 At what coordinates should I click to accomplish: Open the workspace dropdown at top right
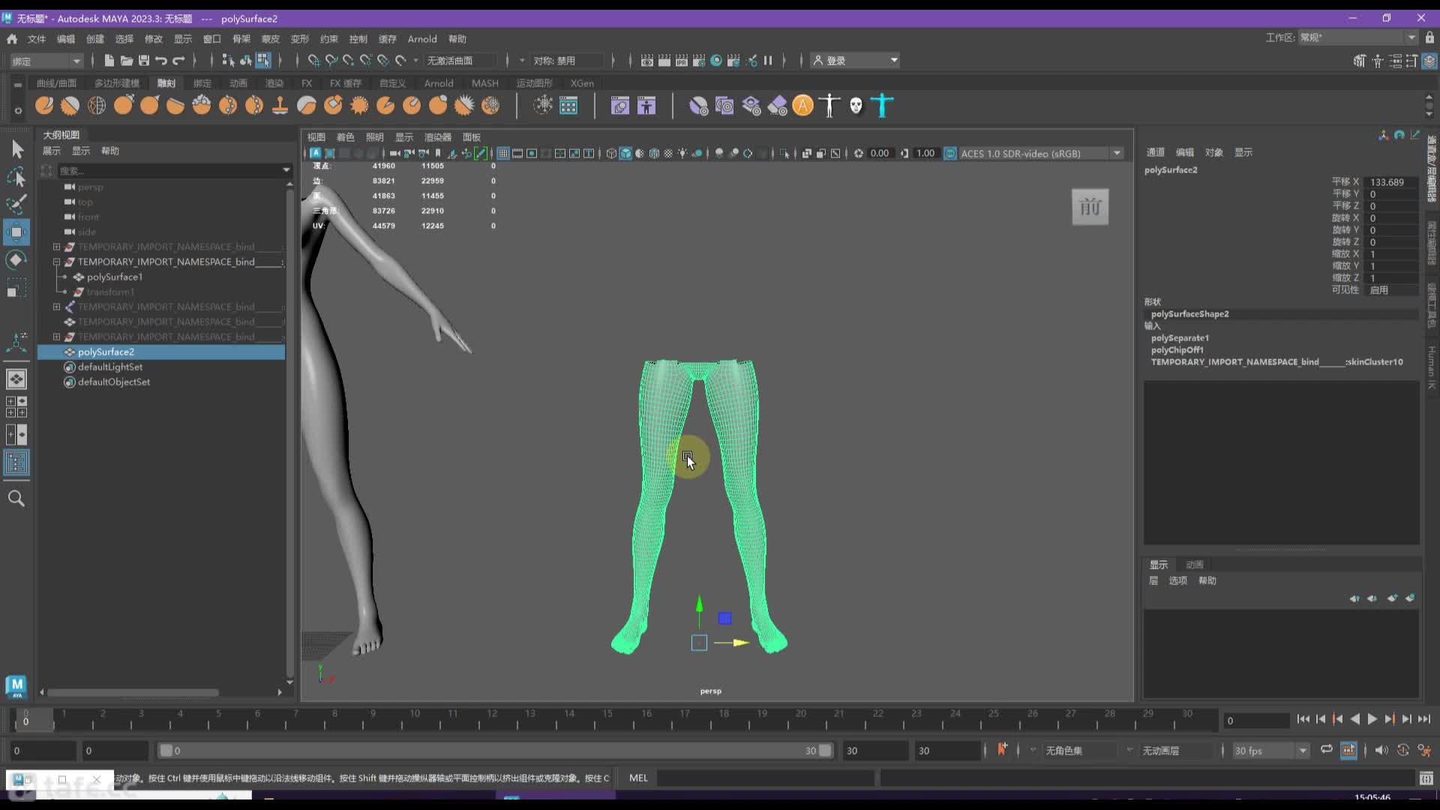click(1359, 37)
